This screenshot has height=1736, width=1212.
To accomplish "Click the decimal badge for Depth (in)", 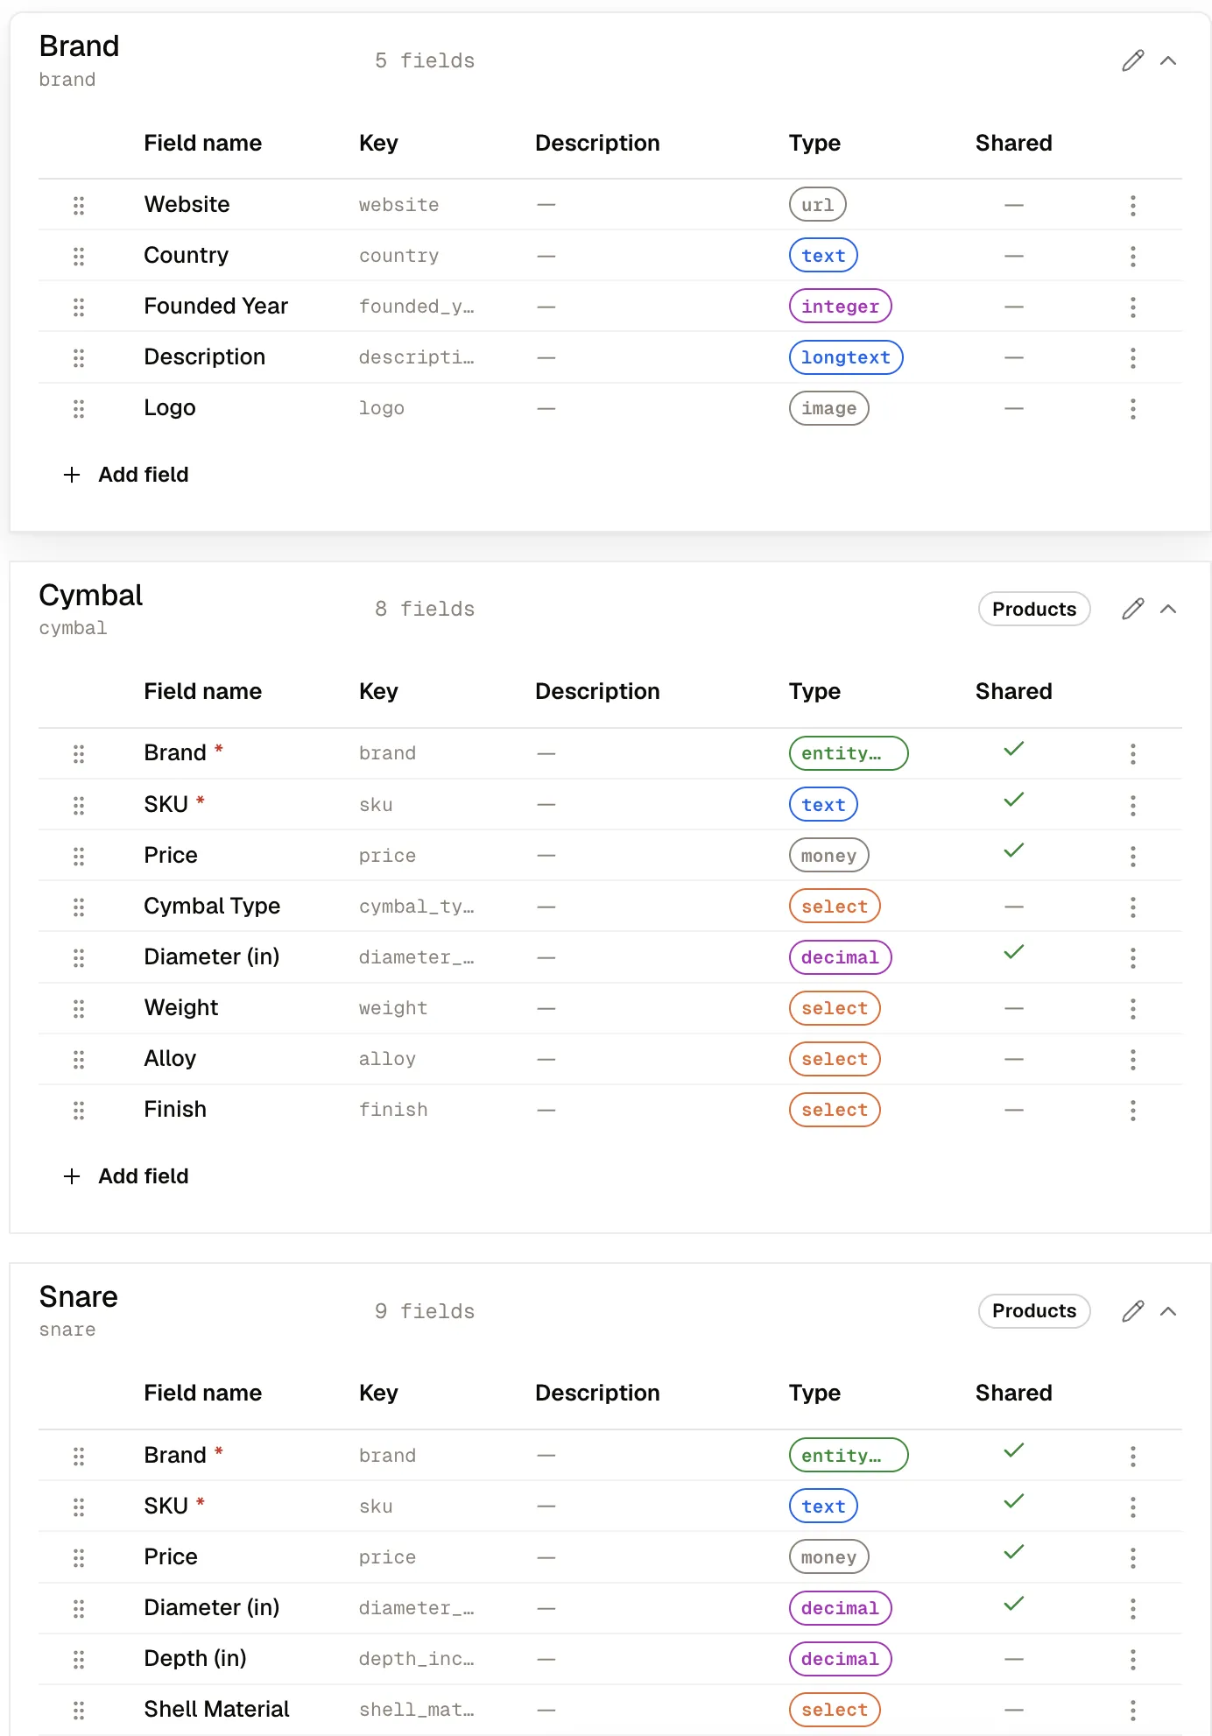I will [841, 1659].
